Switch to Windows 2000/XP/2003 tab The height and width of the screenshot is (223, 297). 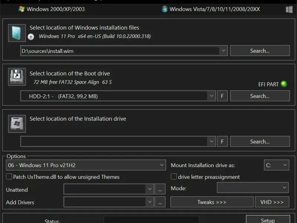[x=52, y=9]
